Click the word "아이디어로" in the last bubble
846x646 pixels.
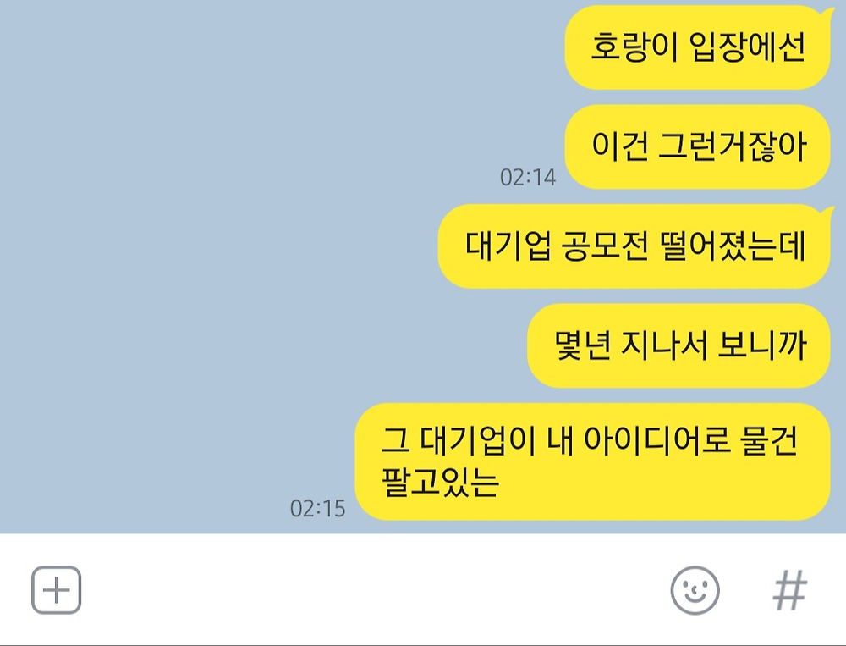tap(657, 440)
